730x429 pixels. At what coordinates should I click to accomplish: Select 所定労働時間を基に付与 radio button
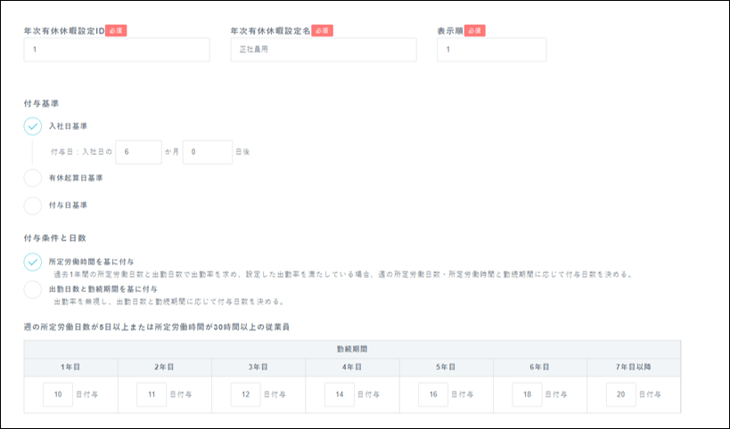[x=33, y=262]
